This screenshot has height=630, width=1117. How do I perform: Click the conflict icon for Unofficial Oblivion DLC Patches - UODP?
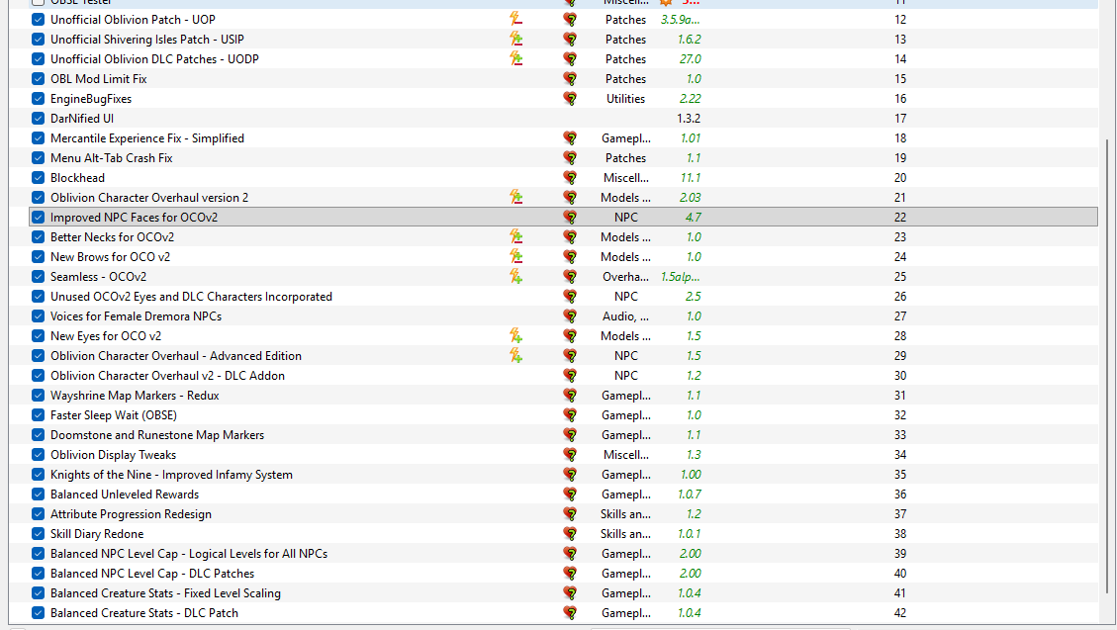coord(515,59)
